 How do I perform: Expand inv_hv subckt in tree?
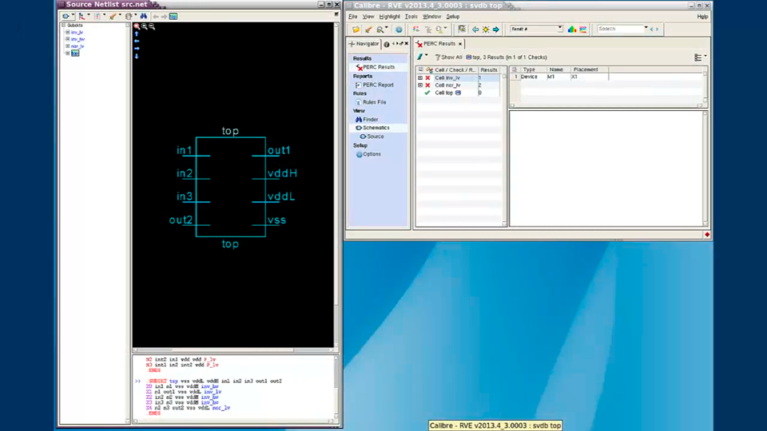click(x=67, y=39)
